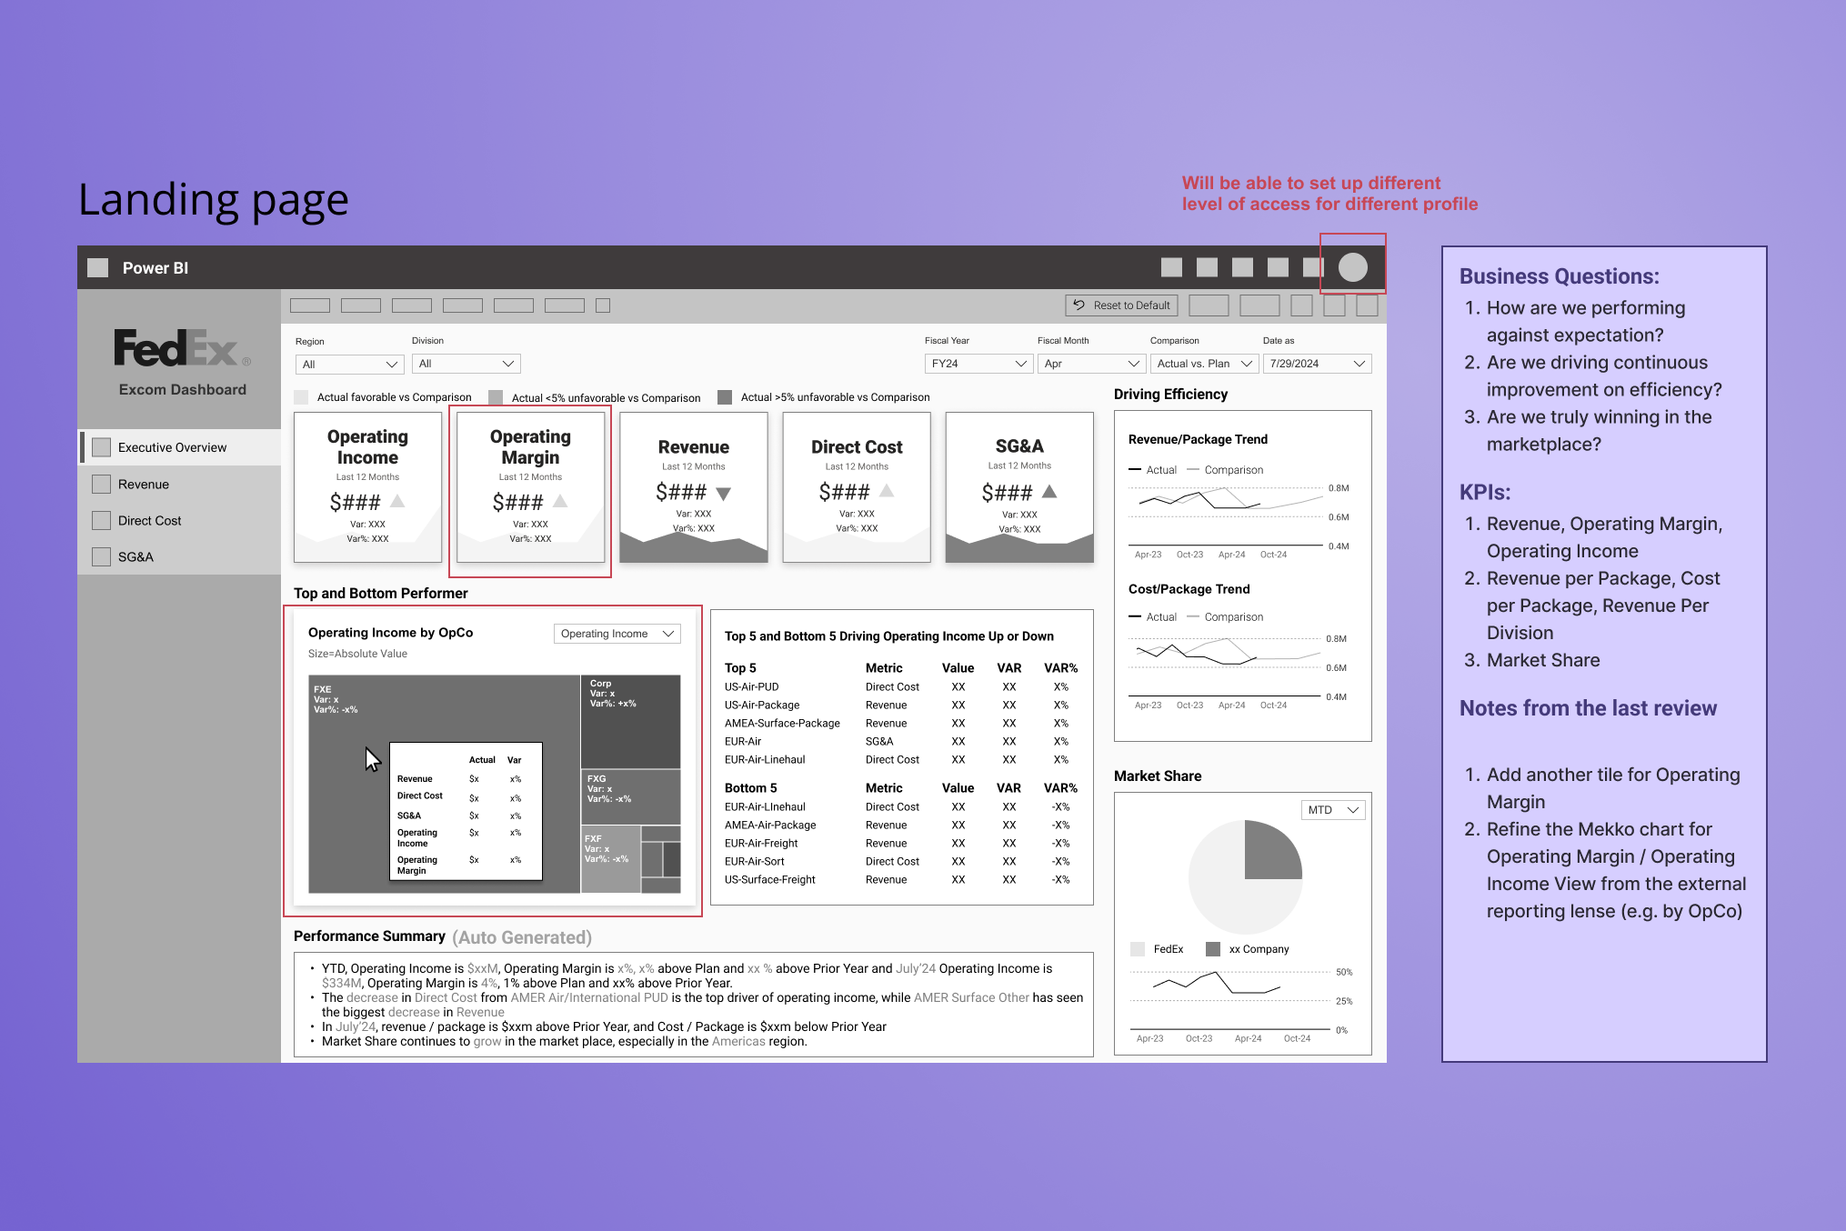This screenshot has width=1846, height=1231.
Task: Open the Operating Income metric dropdown
Action: [x=617, y=634]
